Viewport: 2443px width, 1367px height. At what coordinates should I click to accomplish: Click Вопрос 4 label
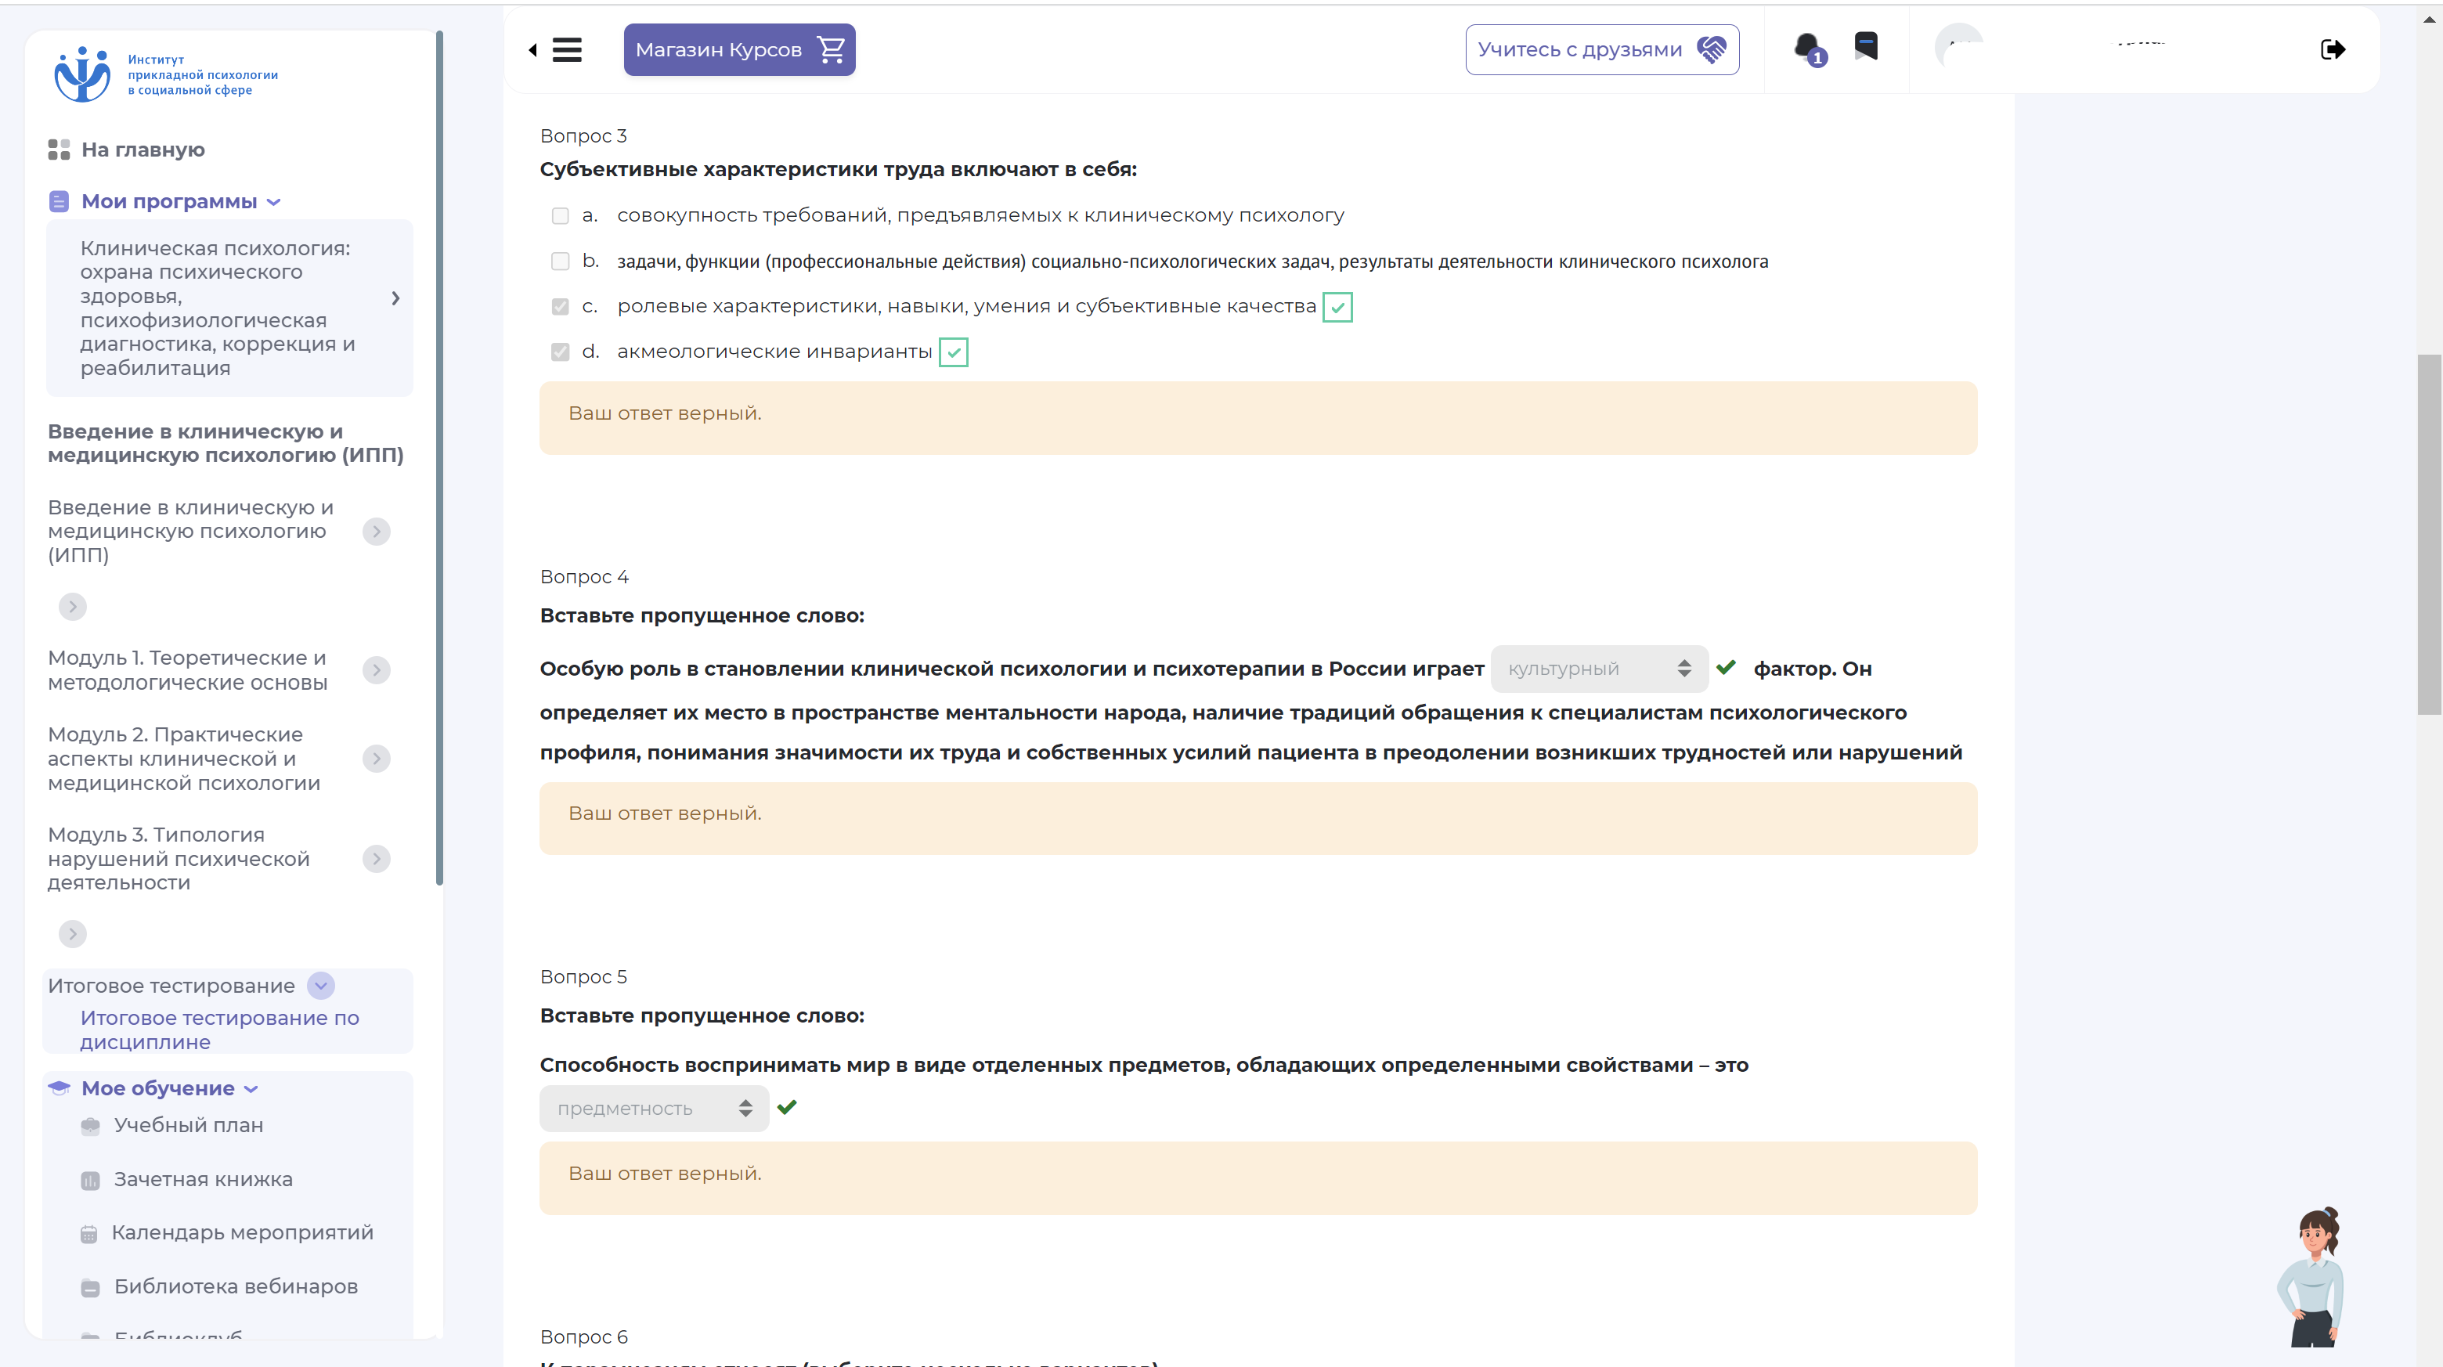click(x=584, y=576)
